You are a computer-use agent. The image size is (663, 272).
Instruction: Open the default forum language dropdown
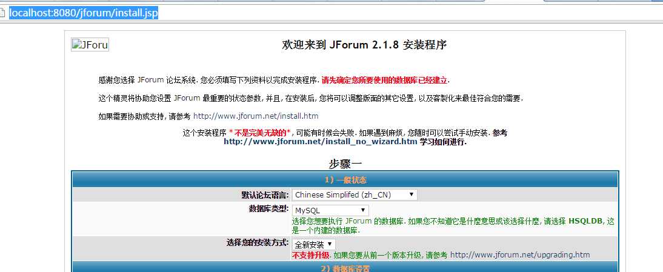(x=355, y=194)
